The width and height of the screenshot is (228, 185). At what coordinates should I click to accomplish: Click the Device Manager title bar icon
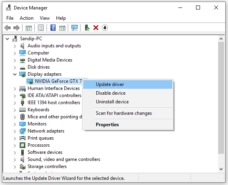pos(8,8)
